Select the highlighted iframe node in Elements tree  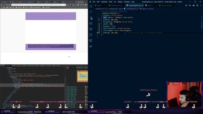[32, 85]
